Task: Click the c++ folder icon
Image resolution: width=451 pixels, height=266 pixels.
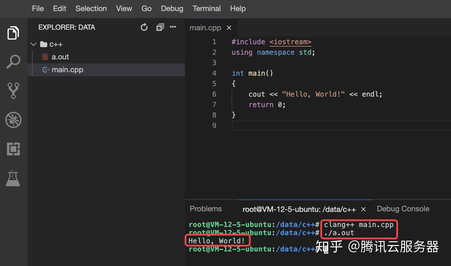Action: (x=44, y=44)
